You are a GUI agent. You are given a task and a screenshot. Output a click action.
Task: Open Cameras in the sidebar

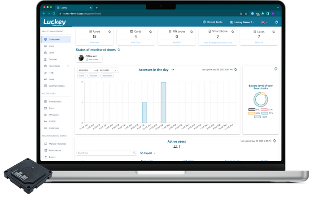53,59
